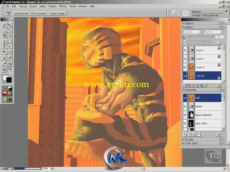The height and width of the screenshot is (172, 230).
Task: Select the Shape Selection arrow tool
Action: pos(10,47)
